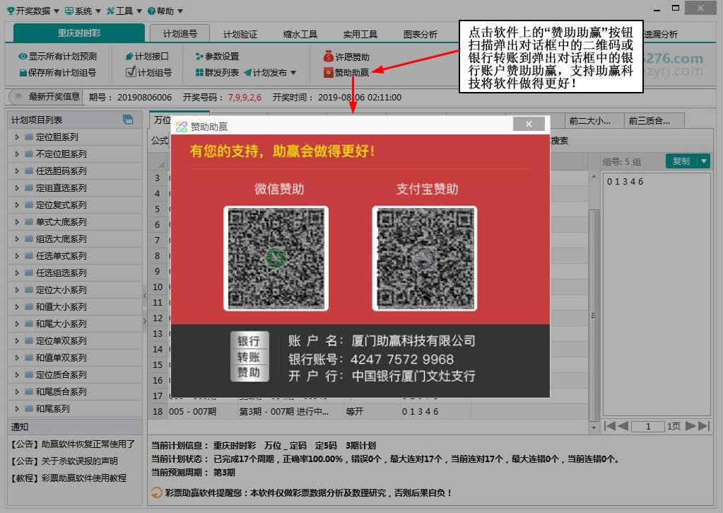Image resolution: width=723 pixels, height=513 pixels.
Task: Click the 银行转账赞助 badge
Action: (x=249, y=356)
